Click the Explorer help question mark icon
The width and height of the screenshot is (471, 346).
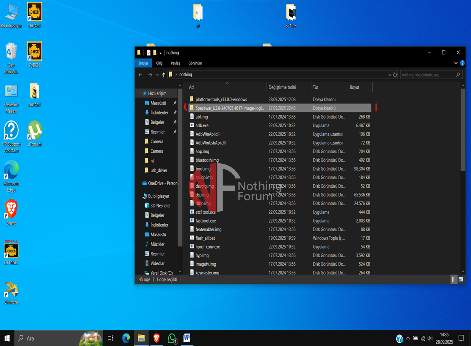pos(462,63)
